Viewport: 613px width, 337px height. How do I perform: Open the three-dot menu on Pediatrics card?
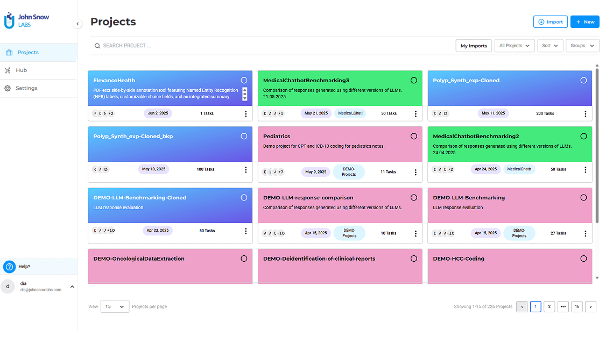pyautogui.click(x=415, y=172)
